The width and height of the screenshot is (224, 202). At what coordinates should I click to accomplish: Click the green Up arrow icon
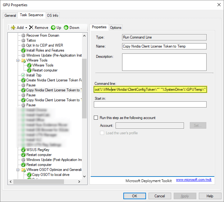click(53, 28)
